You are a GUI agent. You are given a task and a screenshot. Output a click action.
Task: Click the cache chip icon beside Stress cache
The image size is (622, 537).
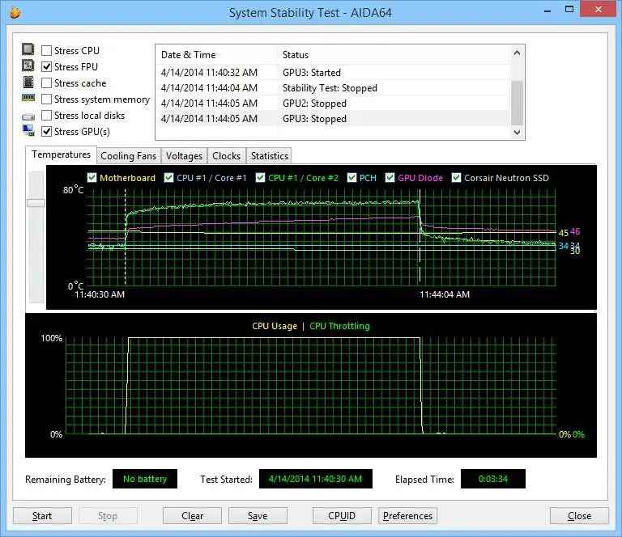[28, 82]
